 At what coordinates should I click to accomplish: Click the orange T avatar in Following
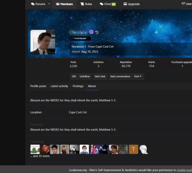point(133,149)
